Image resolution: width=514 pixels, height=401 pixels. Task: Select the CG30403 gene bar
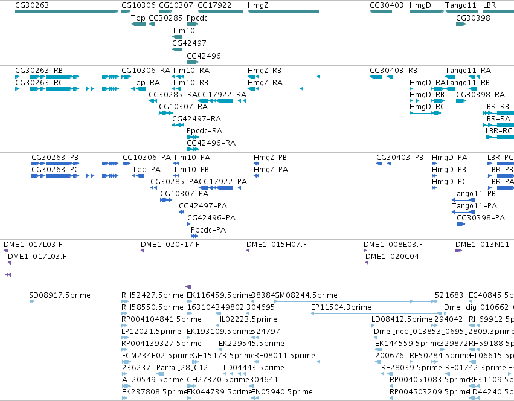(x=381, y=11)
